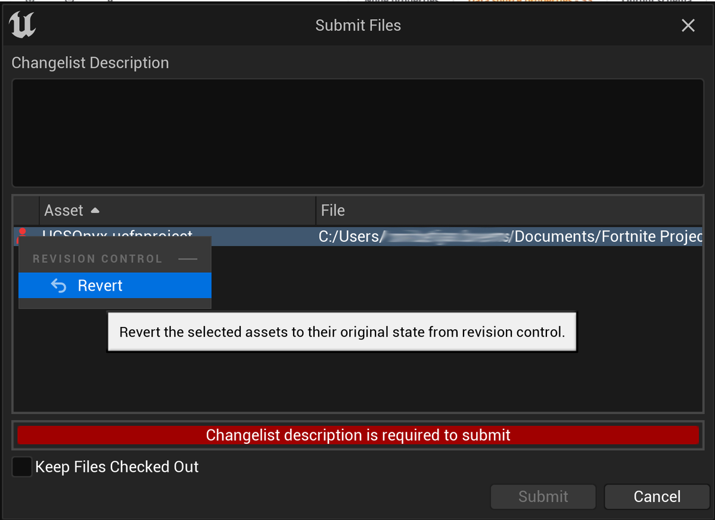Click the sort arrow on the Asset column
Screen dimensions: 715x520
tap(95, 208)
